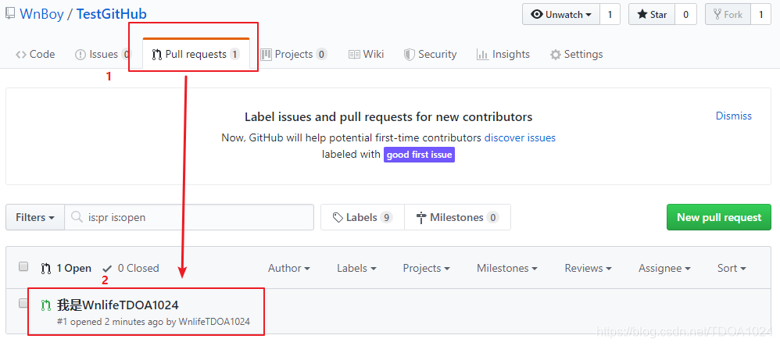
Task: Click the watchers count 1 next to Unwatch
Action: pyautogui.click(x=610, y=14)
